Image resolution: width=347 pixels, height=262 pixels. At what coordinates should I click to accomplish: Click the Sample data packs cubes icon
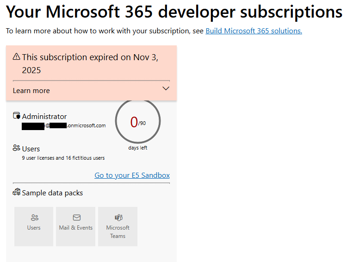point(16,192)
